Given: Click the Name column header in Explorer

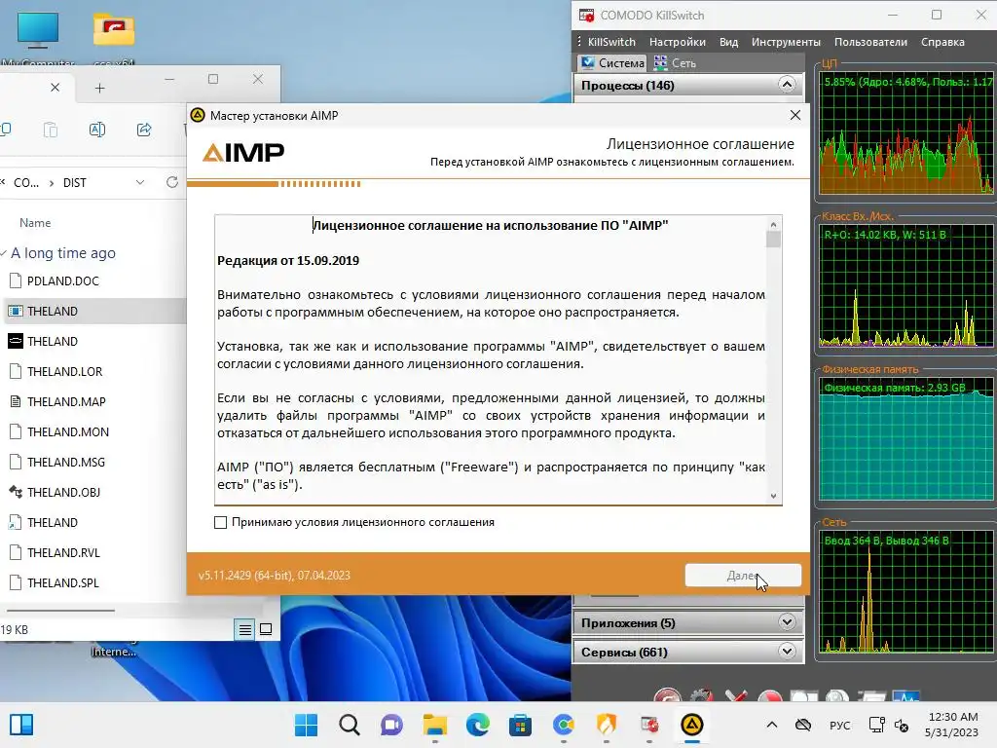Looking at the screenshot, I should tap(35, 223).
